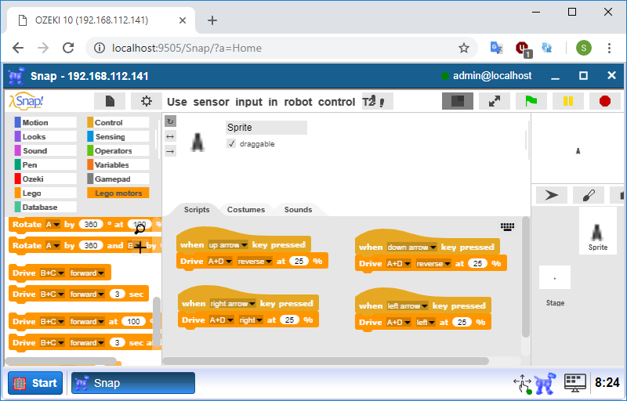Switch to the Scripts tab
This screenshot has width=627, height=401.
(197, 210)
